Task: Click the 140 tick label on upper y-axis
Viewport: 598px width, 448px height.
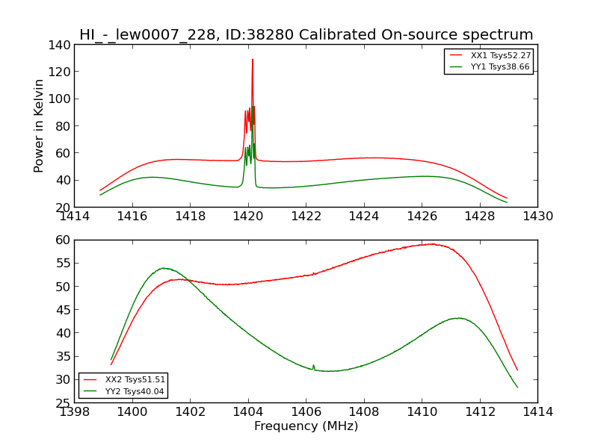Action: coord(60,45)
